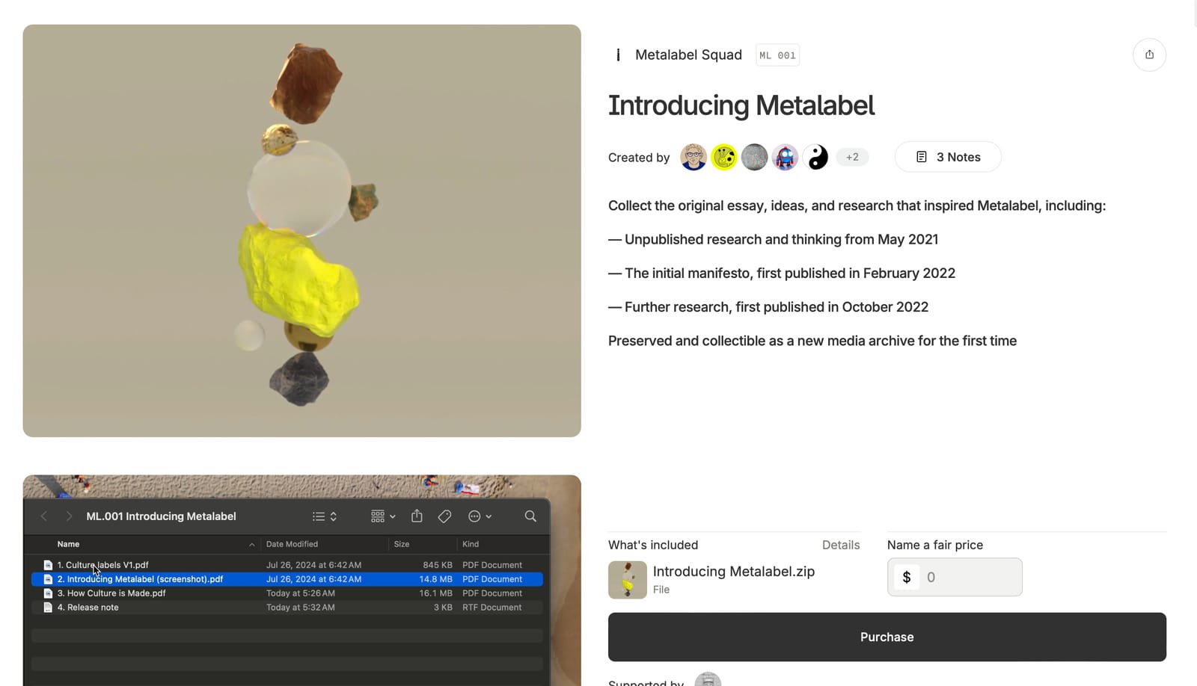Viewport: 1197px width, 686px height.
Task: Open Finder group-by options menu
Action: [x=383, y=516]
